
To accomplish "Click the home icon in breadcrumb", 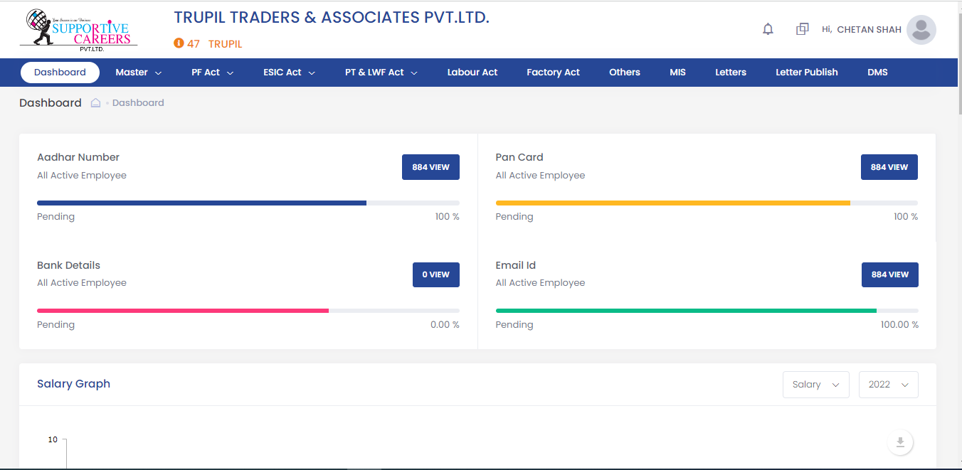I will click(96, 103).
